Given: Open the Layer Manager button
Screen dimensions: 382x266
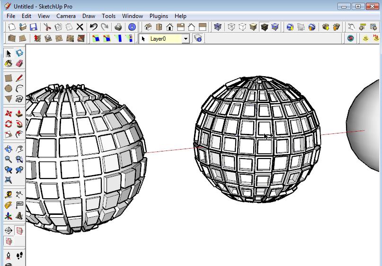Looking at the screenshot, I should pyautogui.click(x=198, y=38).
